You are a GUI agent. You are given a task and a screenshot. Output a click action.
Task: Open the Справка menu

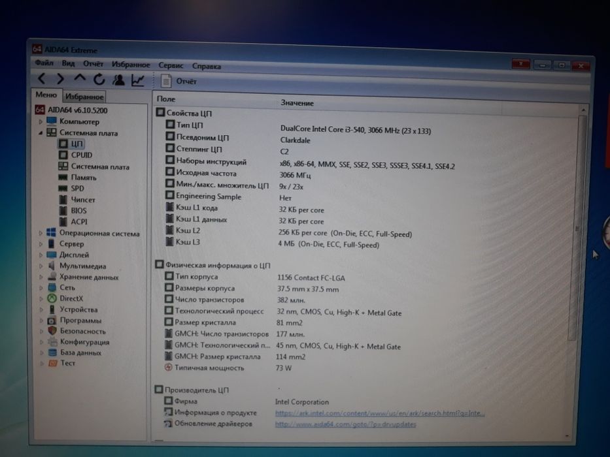tap(206, 67)
